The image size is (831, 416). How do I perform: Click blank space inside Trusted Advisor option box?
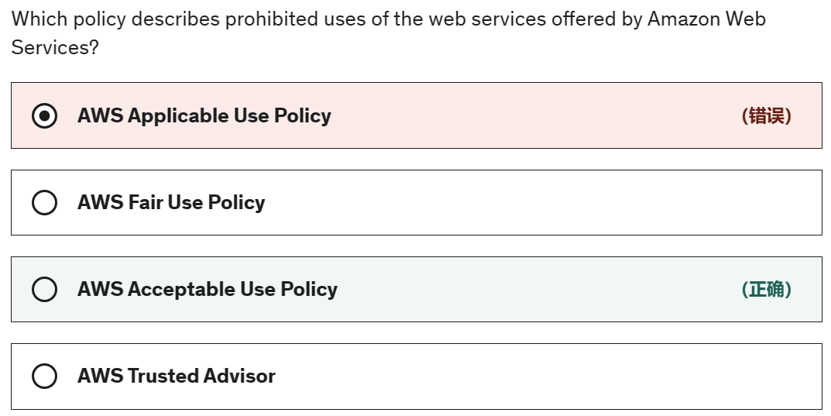click(x=542, y=376)
